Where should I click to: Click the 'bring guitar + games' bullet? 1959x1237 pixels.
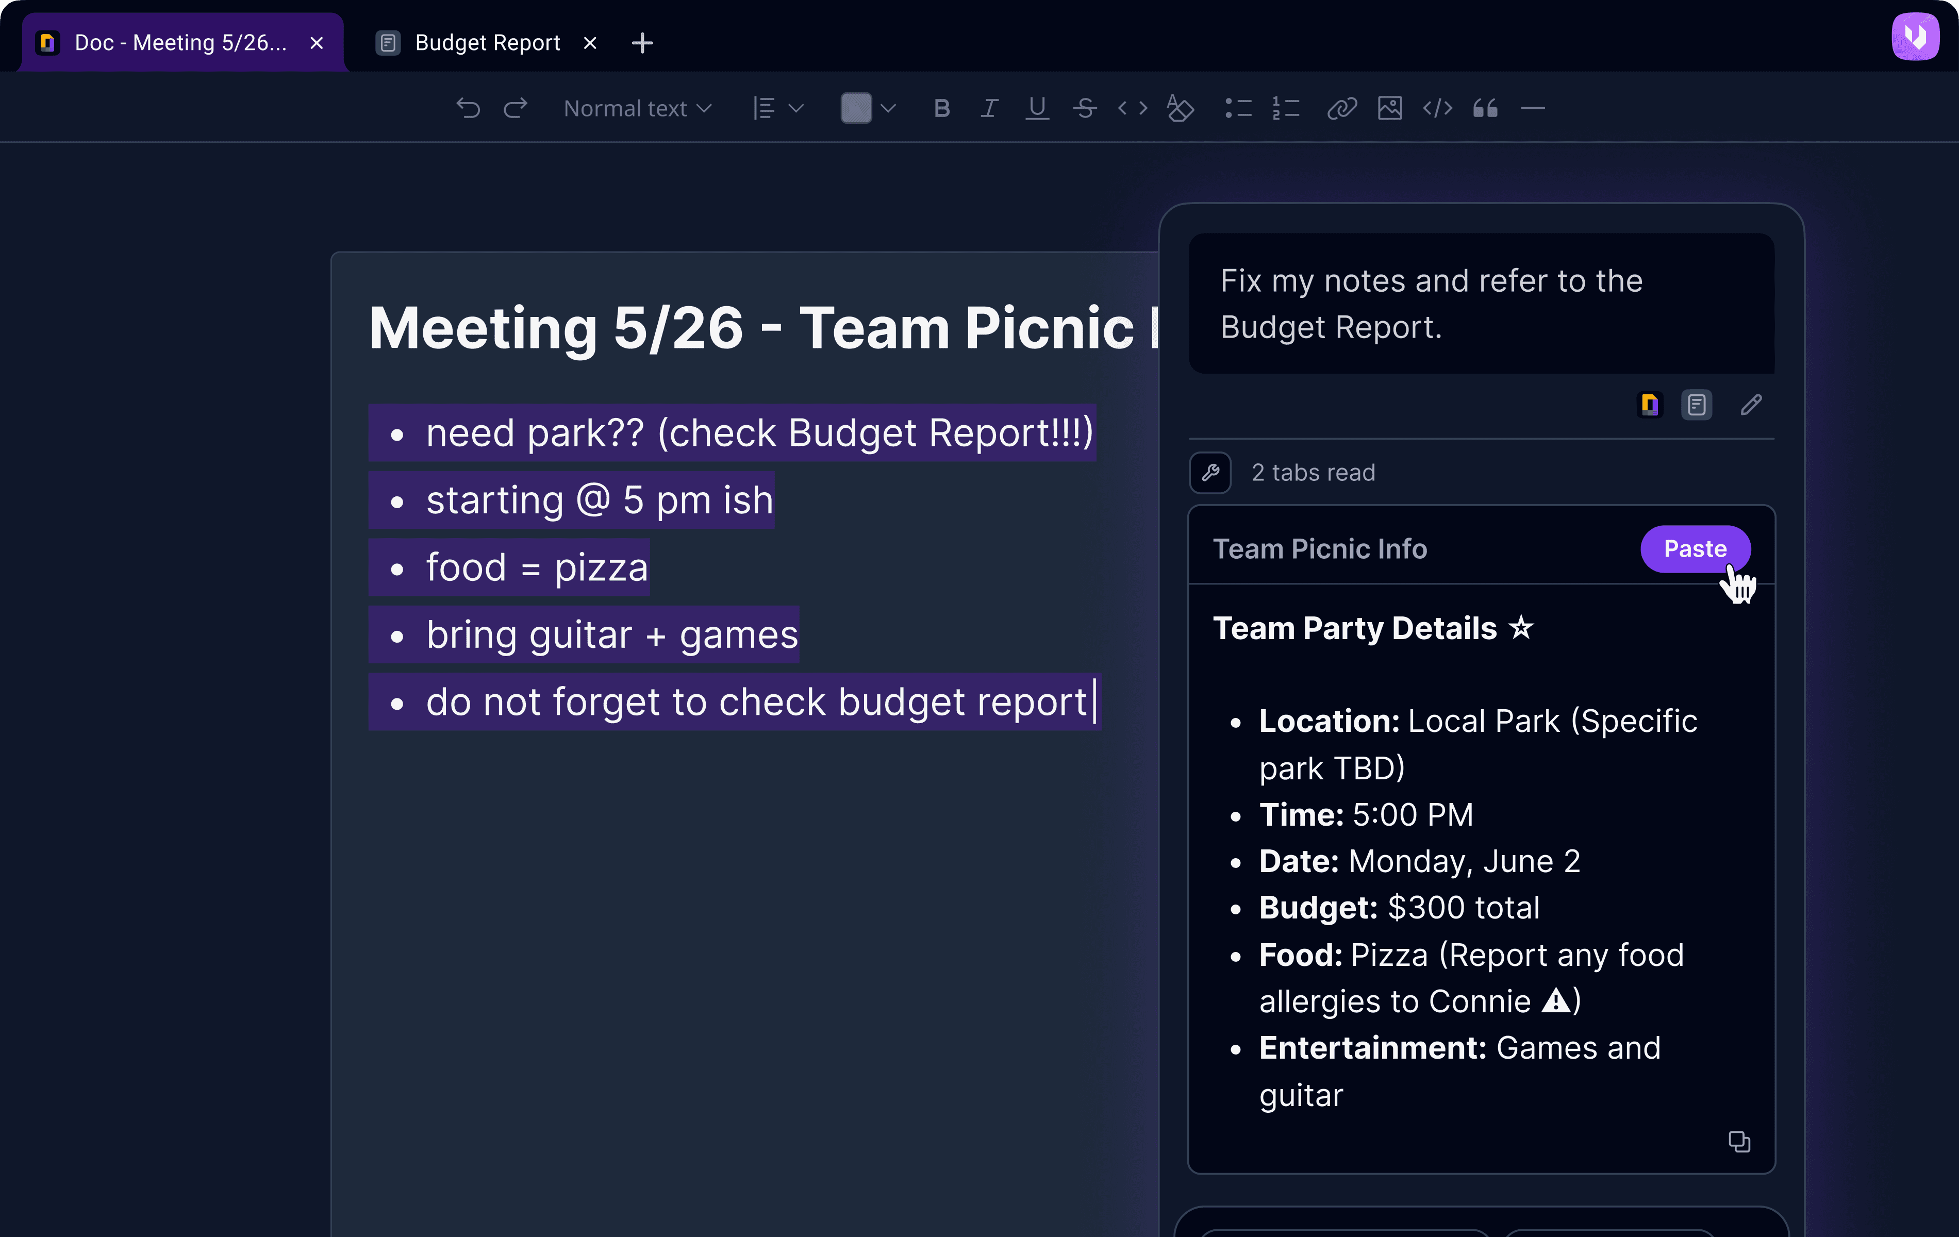[x=584, y=634]
